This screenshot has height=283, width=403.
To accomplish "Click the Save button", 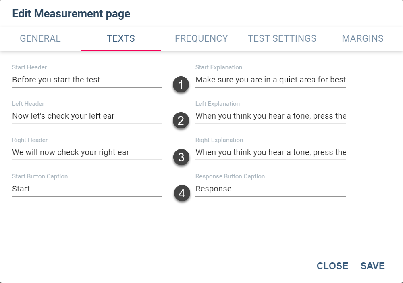I will tap(372, 266).
